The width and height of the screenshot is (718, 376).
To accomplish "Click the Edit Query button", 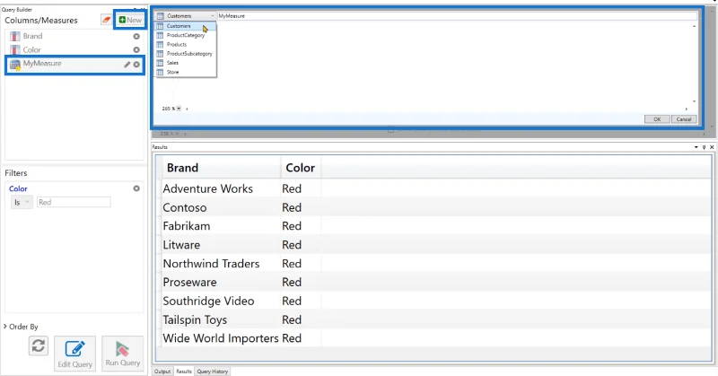I will pyautogui.click(x=74, y=354).
